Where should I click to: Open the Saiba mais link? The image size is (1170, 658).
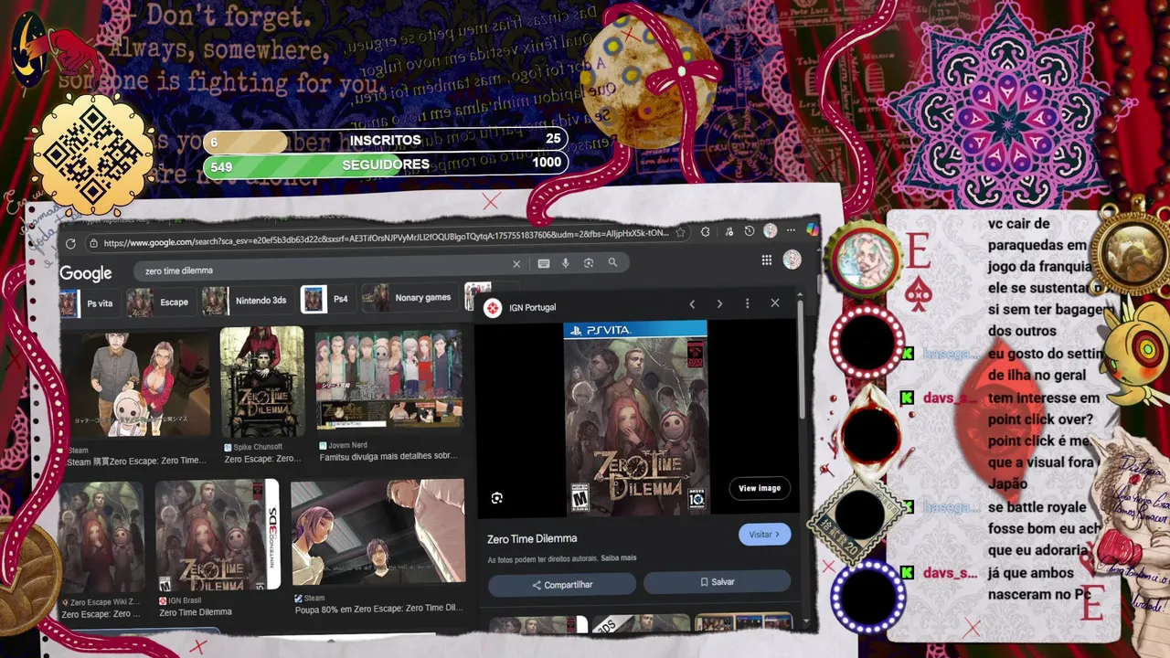(619, 558)
